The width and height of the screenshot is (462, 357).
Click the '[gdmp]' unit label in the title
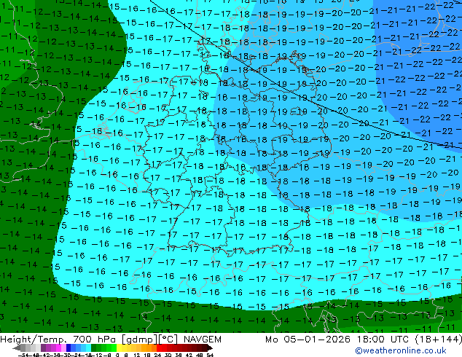[x=139, y=340]
